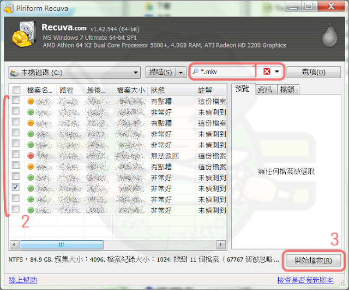This screenshot has height=290, width=349.
Task: Clear the *.mkv filter with the red X
Action: click(x=267, y=72)
